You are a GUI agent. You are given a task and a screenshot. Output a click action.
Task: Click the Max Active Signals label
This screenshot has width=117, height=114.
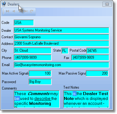pyautogui.click(x=15, y=73)
